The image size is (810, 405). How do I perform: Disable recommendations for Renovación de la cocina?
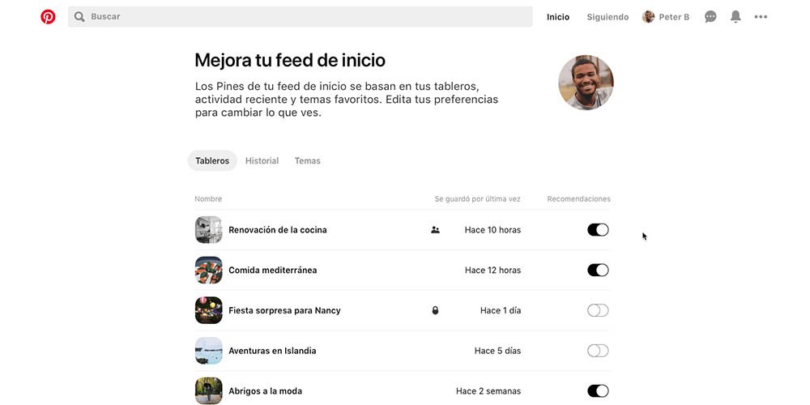point(599,230)
